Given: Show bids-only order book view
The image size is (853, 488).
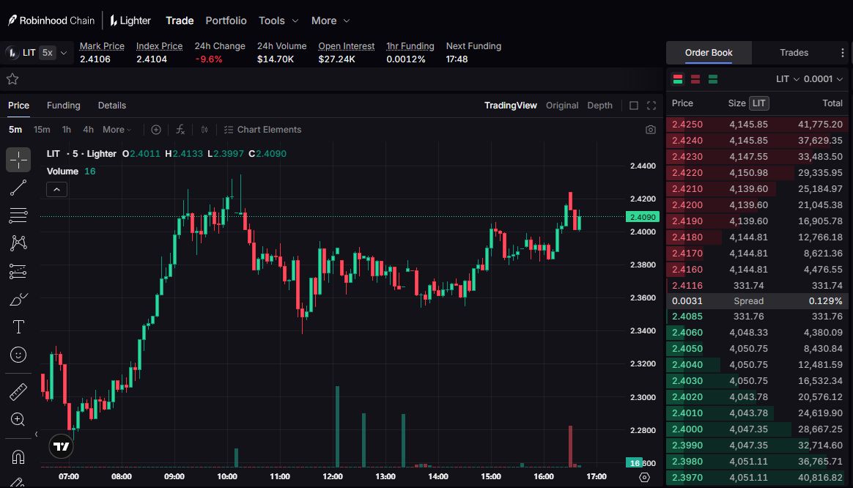Looking at the screenshot, I should [712, 79].
